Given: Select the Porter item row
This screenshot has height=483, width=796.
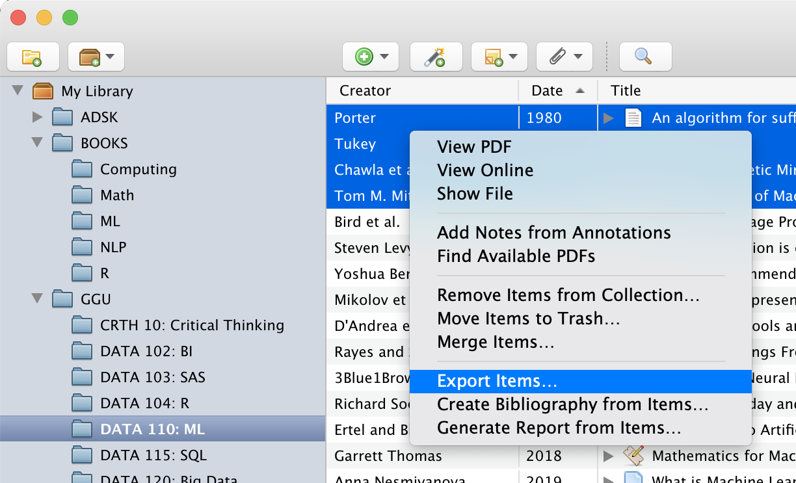Looking at the screenshot, I should (x=561, y=118).
